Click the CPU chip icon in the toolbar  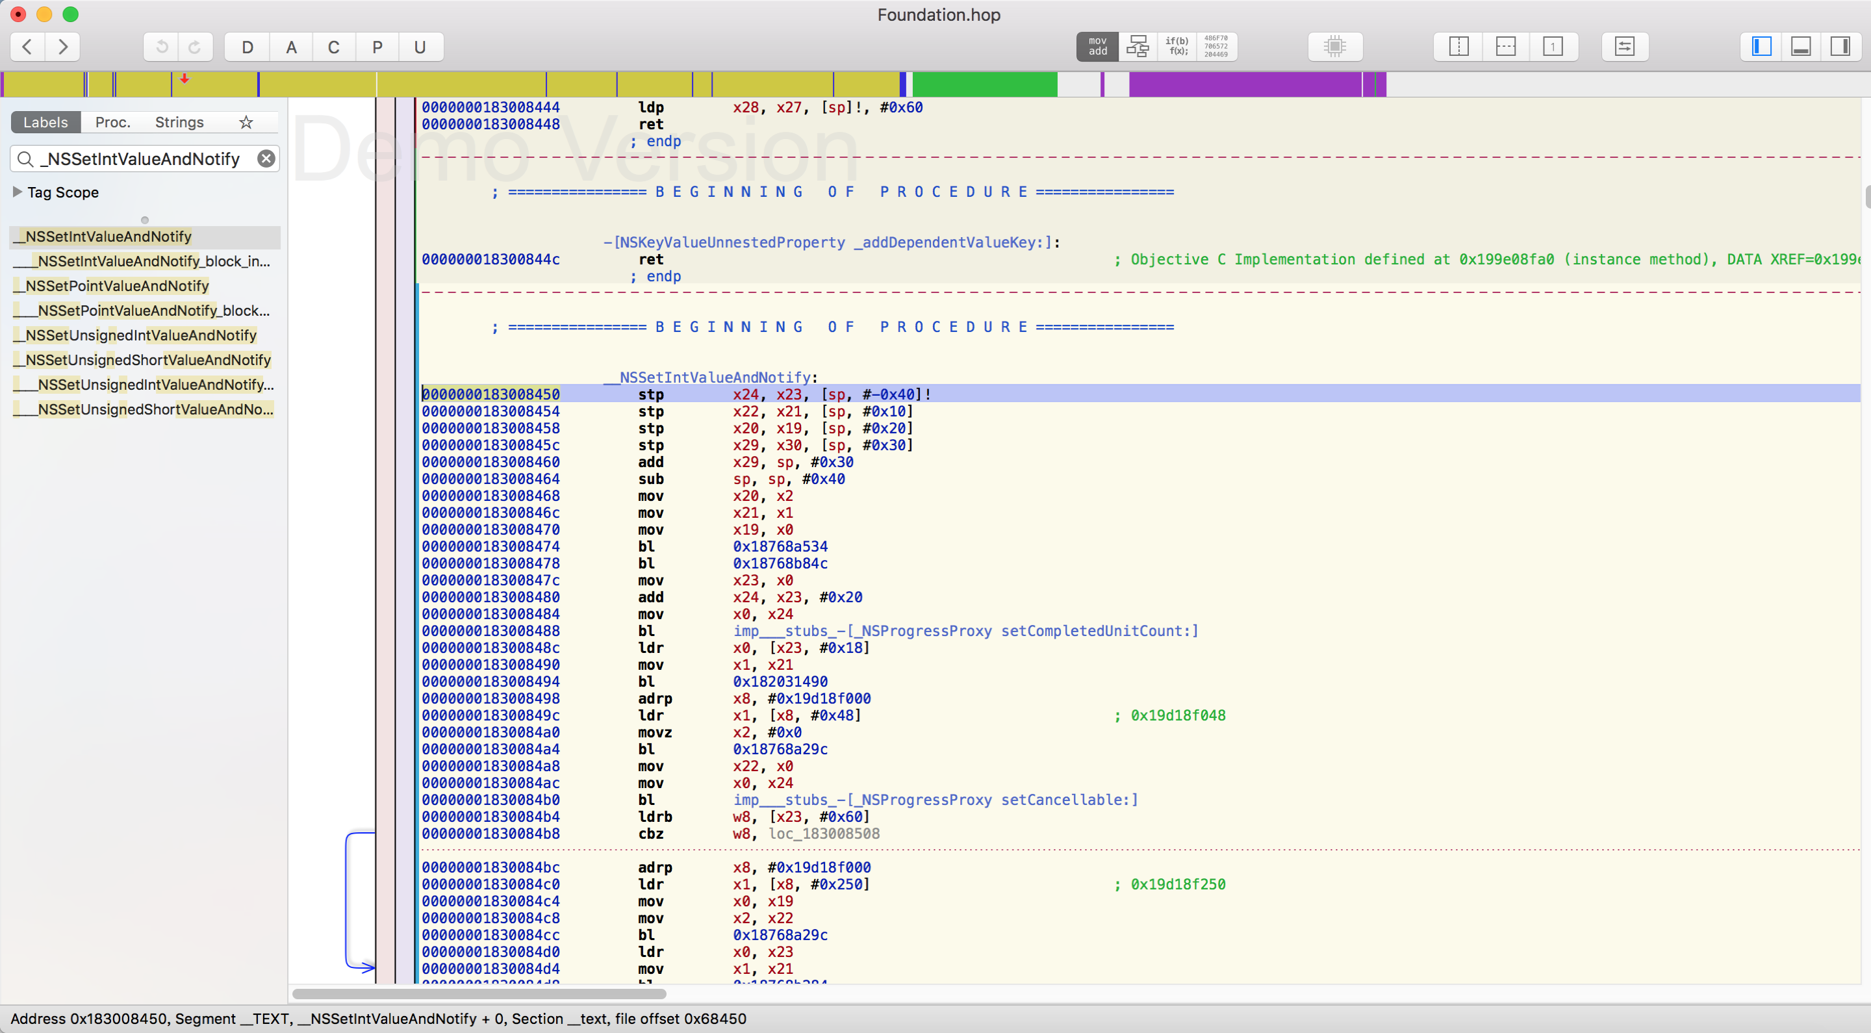pyautogui.click(x=1335, y=47)
